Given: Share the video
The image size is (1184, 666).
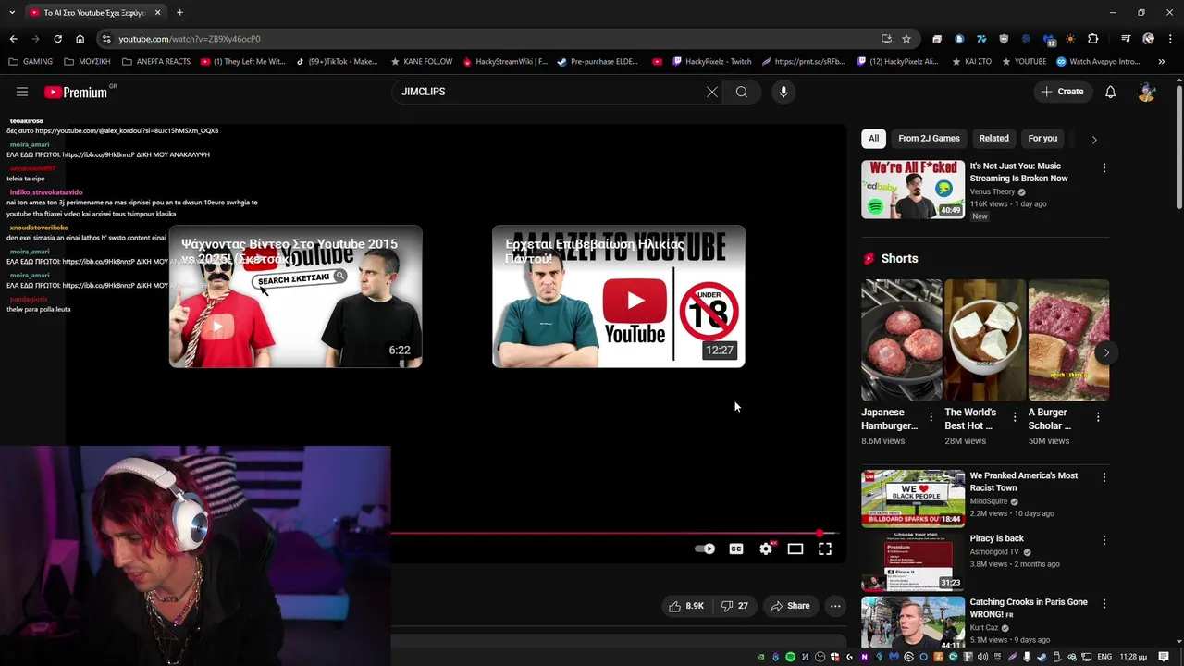Looking at the screenshot, I should pyautogui.click(x=790, y=606).
